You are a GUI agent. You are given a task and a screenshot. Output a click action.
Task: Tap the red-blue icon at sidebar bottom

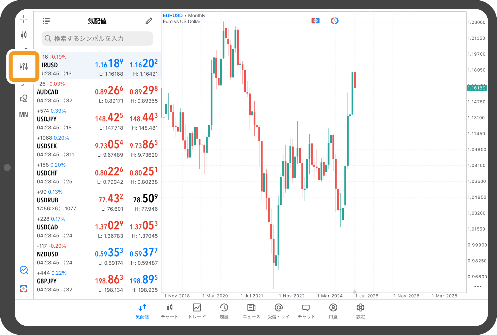[x=24, y=289]
